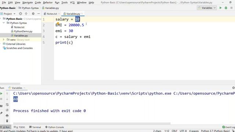Image resolution: width=235 pixels, height=132 pixels.
Task: Collapse the Python-Syntax folder
Action: 4,23
